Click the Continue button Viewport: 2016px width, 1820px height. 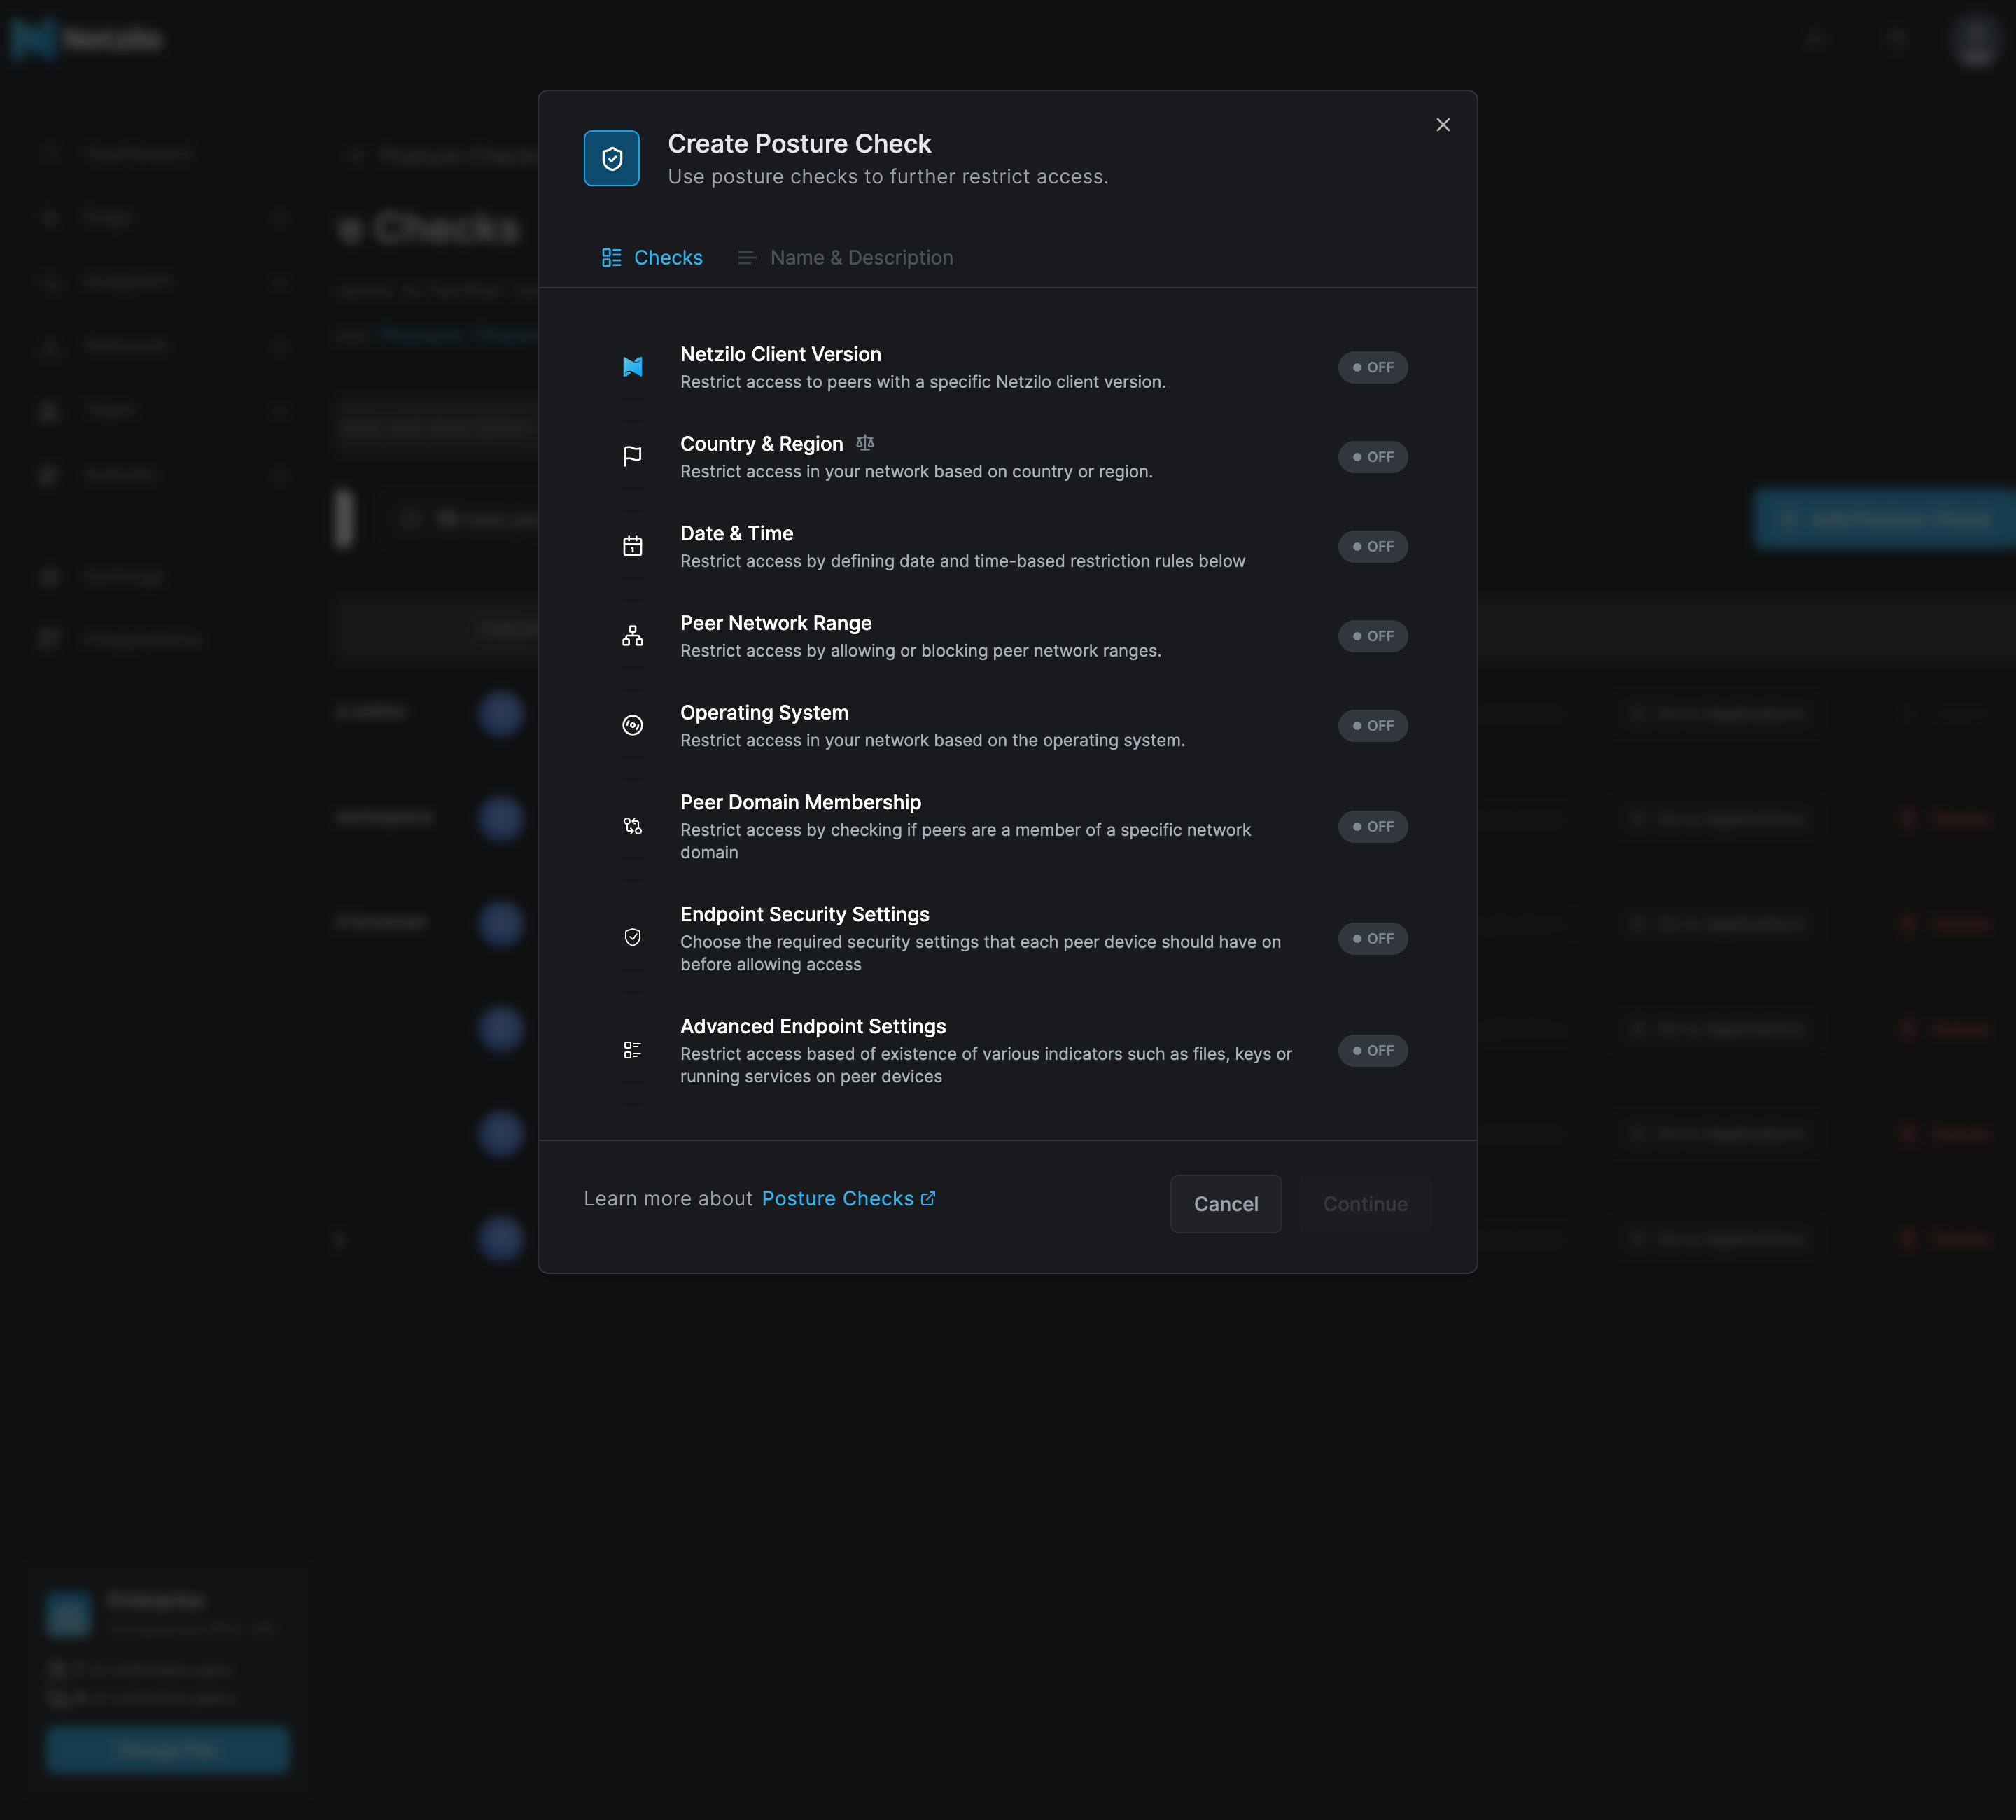pos(1365,1204)
